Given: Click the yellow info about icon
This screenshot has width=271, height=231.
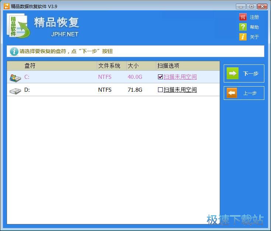Looking at the screenshot, I should pos(243,37).
